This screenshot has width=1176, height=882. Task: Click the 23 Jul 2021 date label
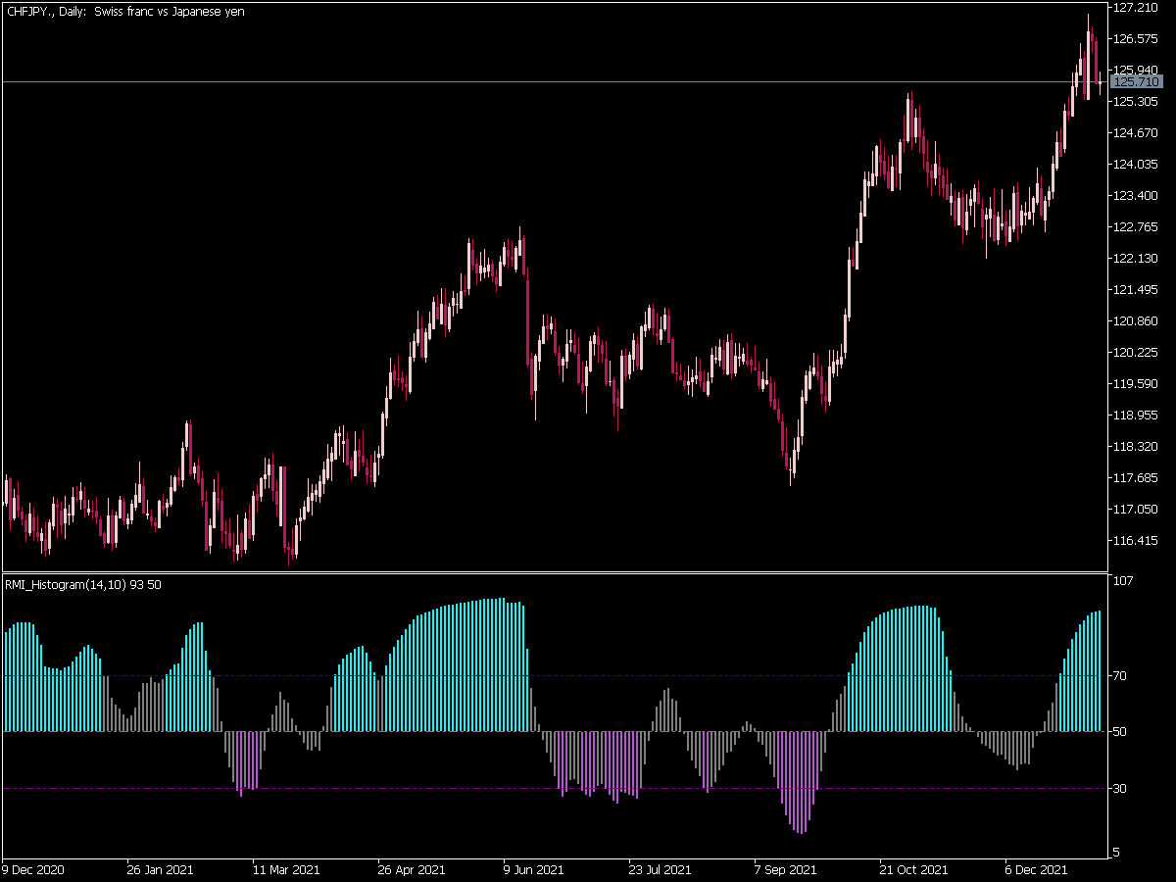[661, 870]
